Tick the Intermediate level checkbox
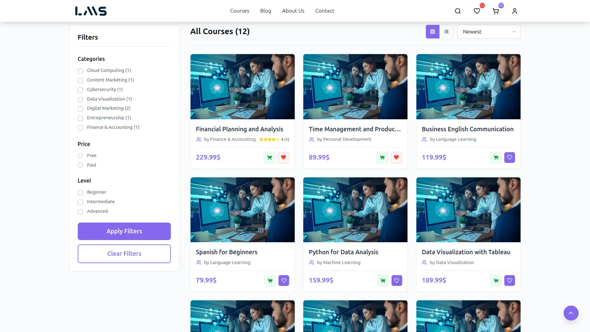 [80, 202]
